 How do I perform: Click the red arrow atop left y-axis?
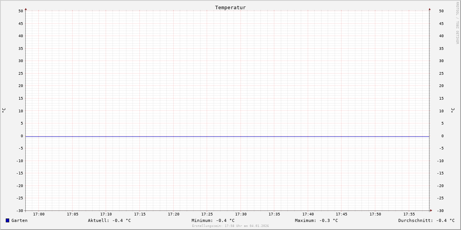[x=26, y=9]
